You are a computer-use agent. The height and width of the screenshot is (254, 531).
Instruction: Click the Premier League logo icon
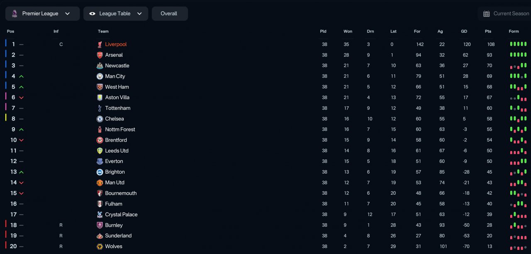pyautogui.click(x=15, y=14)
